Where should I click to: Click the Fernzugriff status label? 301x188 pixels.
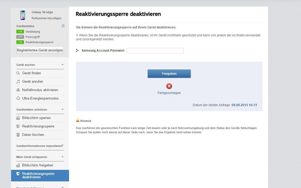tap(33, 37)
